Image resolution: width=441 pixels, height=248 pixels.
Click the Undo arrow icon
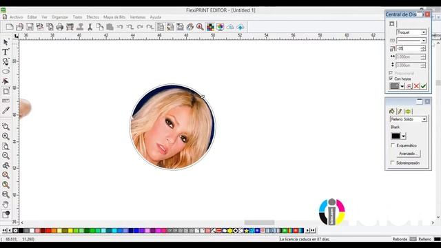point(120,27)
